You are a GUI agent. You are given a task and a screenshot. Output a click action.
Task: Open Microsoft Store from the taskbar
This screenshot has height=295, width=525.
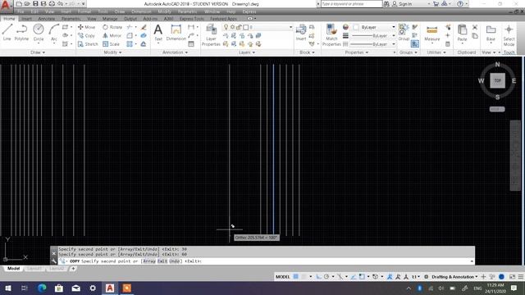click(x=59, y=288)
